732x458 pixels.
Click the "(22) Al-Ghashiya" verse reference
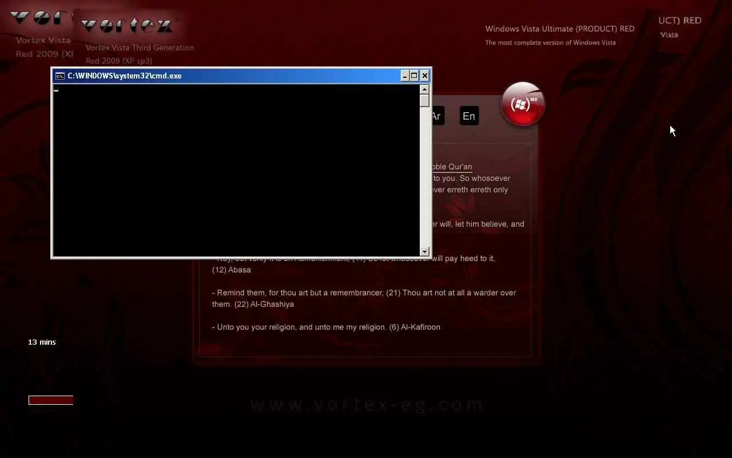[x=264, y=304]
